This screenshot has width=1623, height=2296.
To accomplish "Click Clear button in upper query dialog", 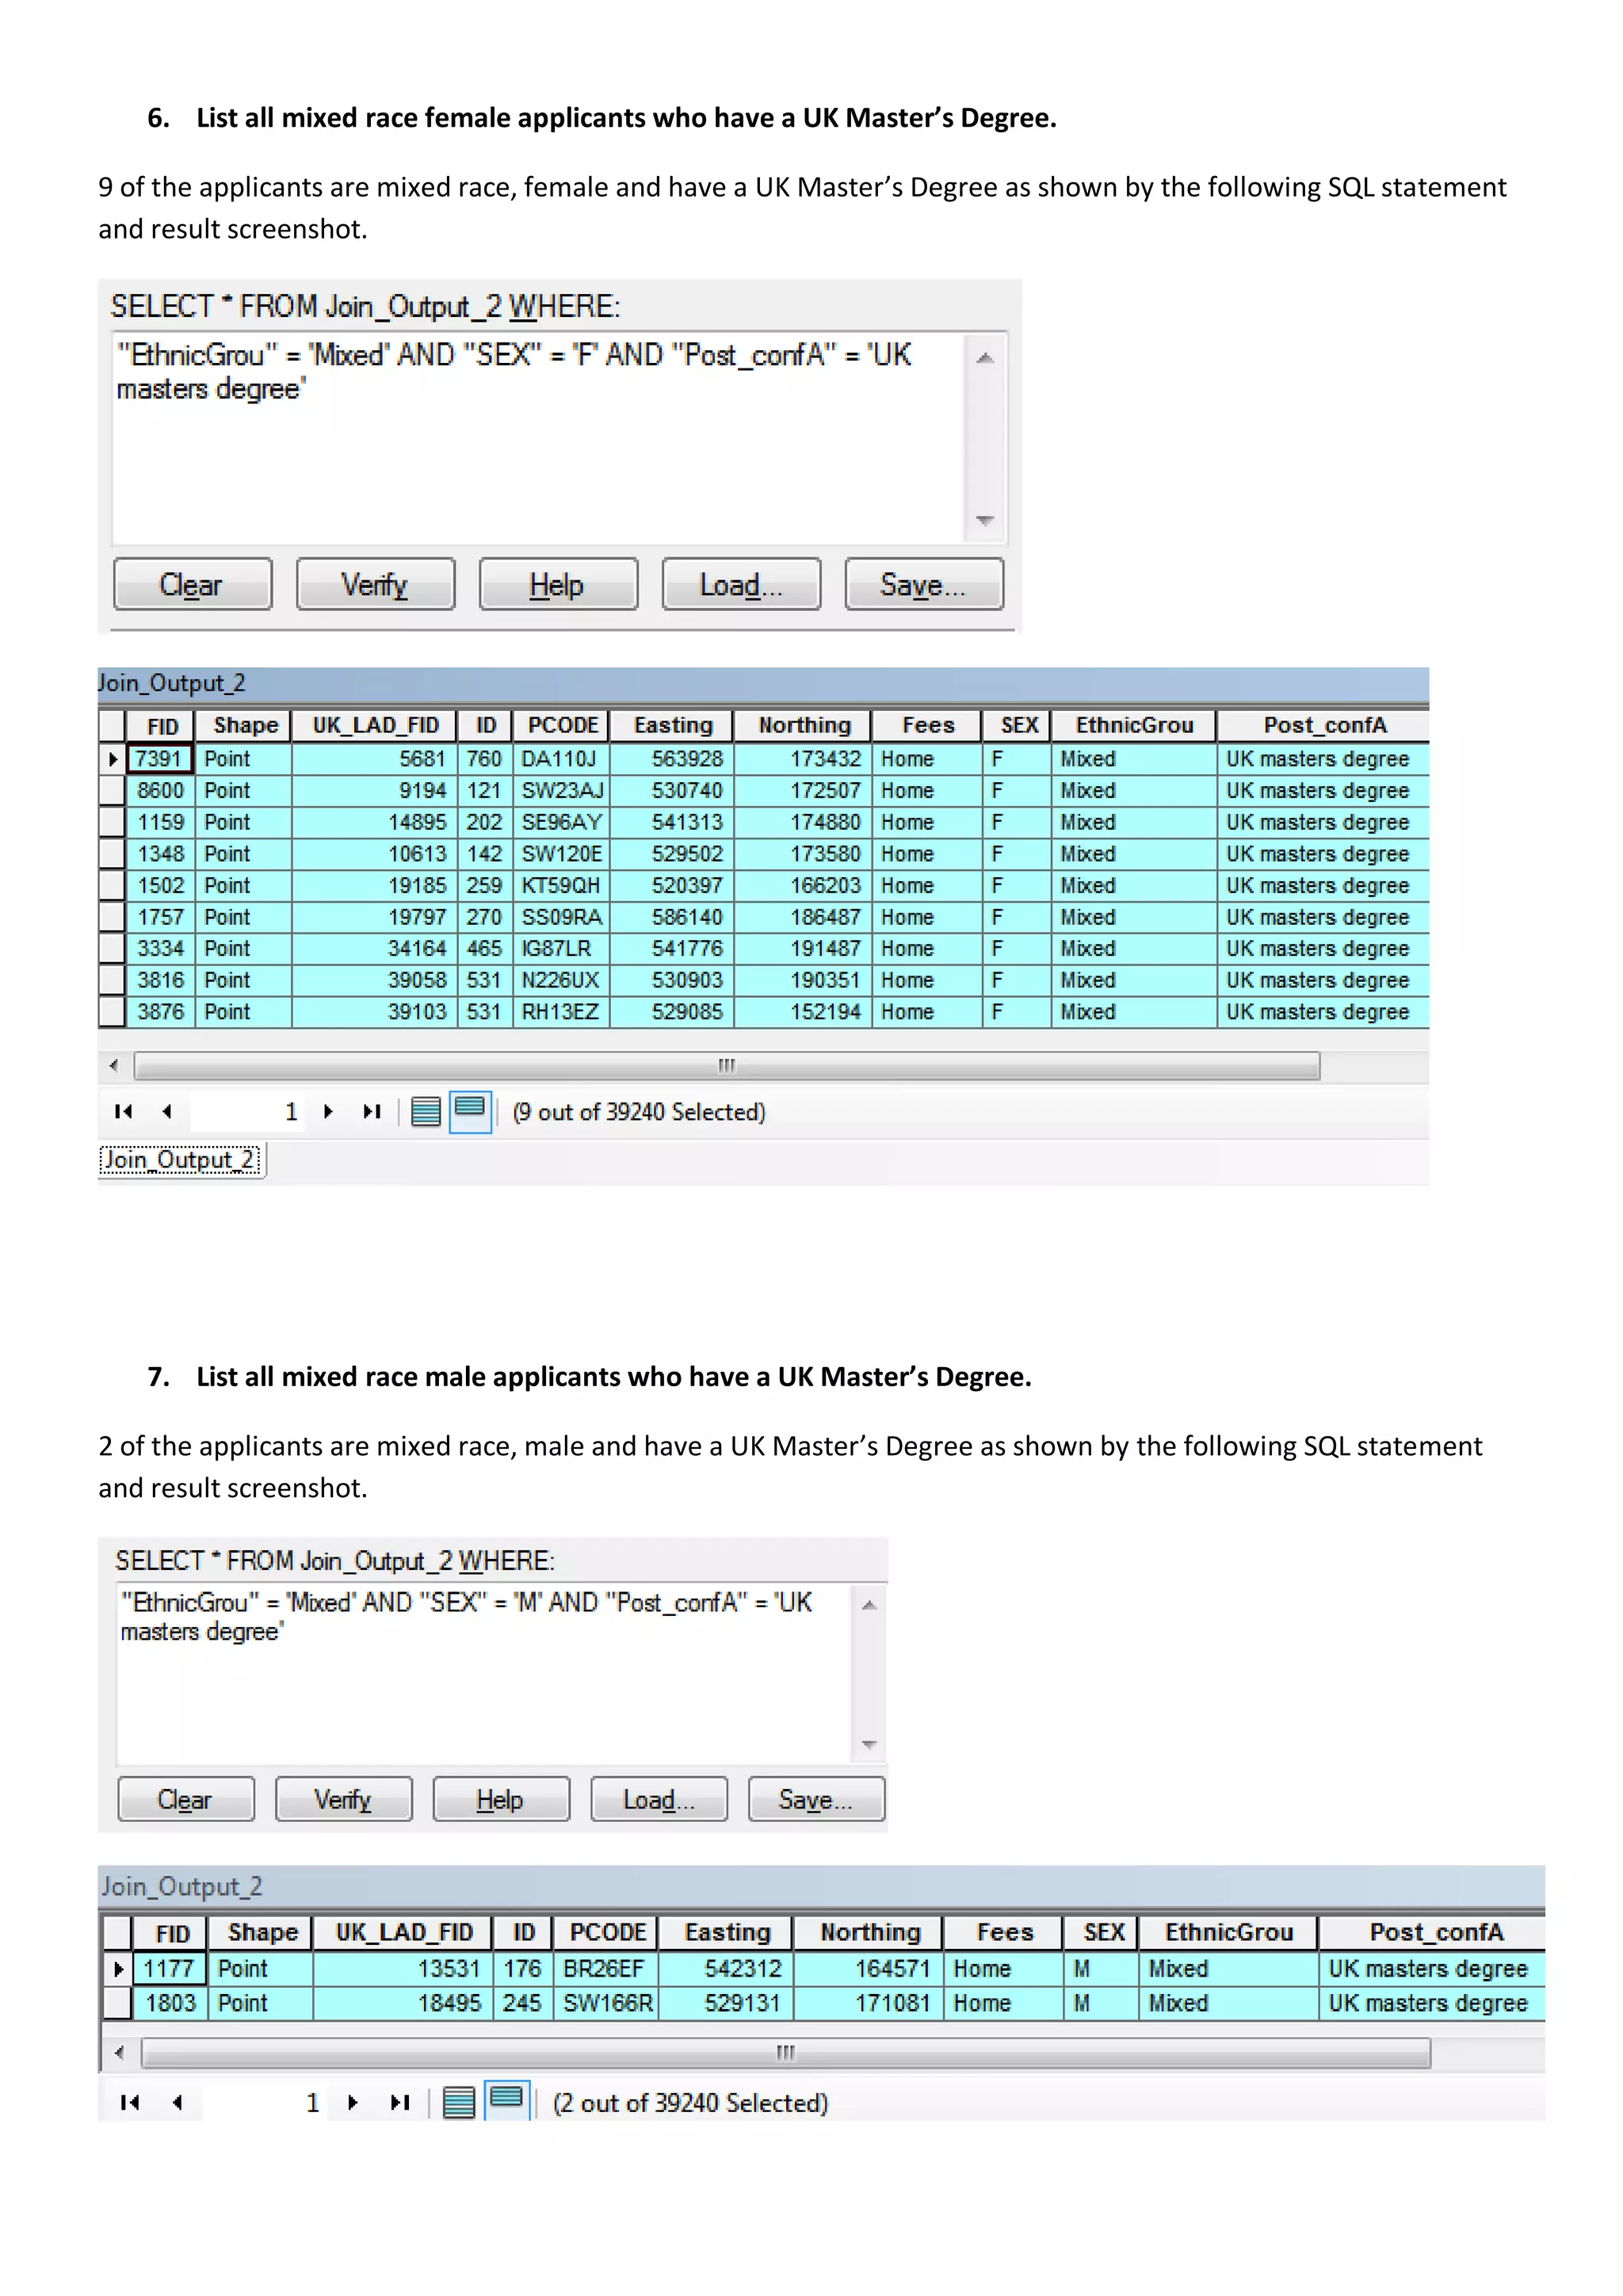I will (192, 584).
